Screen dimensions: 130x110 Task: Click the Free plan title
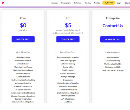[23, 18]
